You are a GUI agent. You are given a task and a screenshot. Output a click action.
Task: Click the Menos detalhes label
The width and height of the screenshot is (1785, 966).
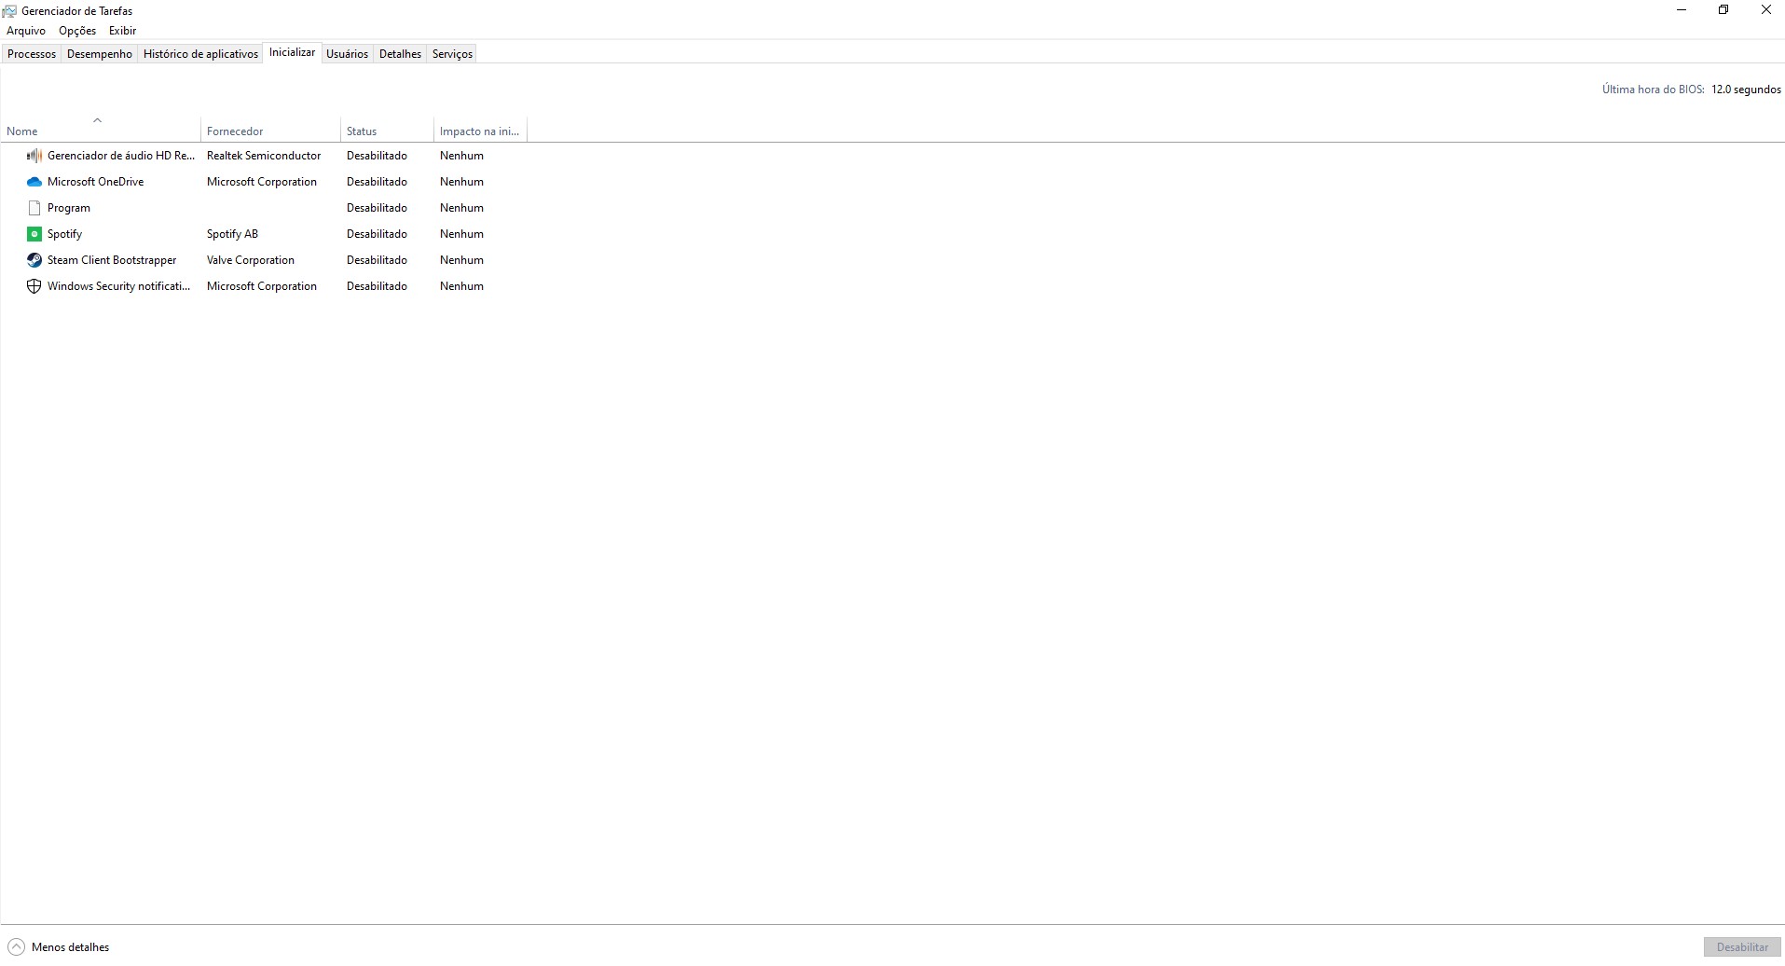70,947
